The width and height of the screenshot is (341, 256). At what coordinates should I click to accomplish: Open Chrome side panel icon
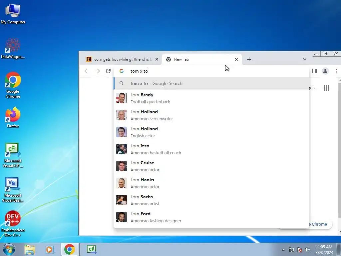coord(314,71)
